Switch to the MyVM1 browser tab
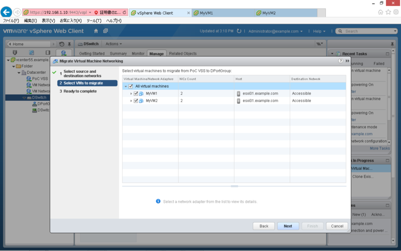The height and width of the screenshot is (251, 401). (224, 13)
